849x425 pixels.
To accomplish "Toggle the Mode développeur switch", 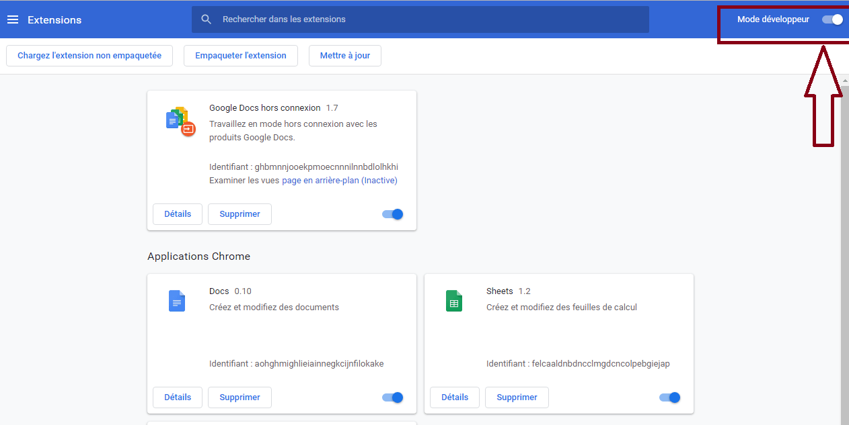I will tap(833, 19).
